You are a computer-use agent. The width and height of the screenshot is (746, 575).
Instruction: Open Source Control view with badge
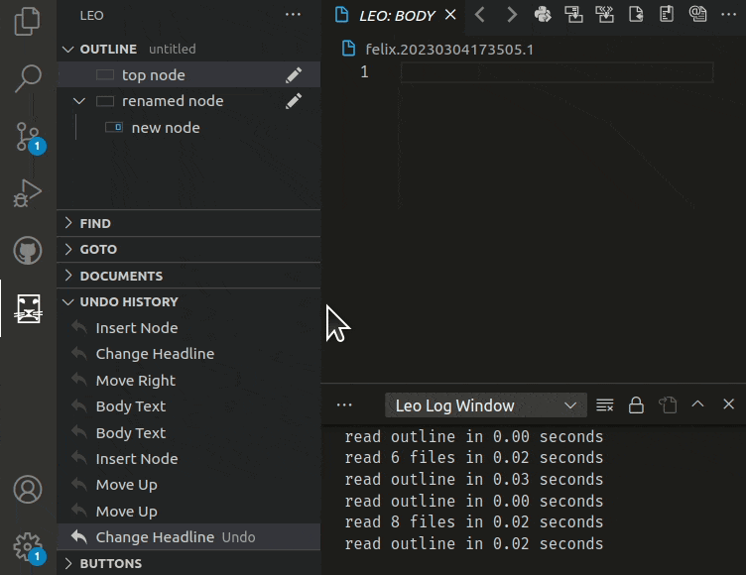(29, 138)
